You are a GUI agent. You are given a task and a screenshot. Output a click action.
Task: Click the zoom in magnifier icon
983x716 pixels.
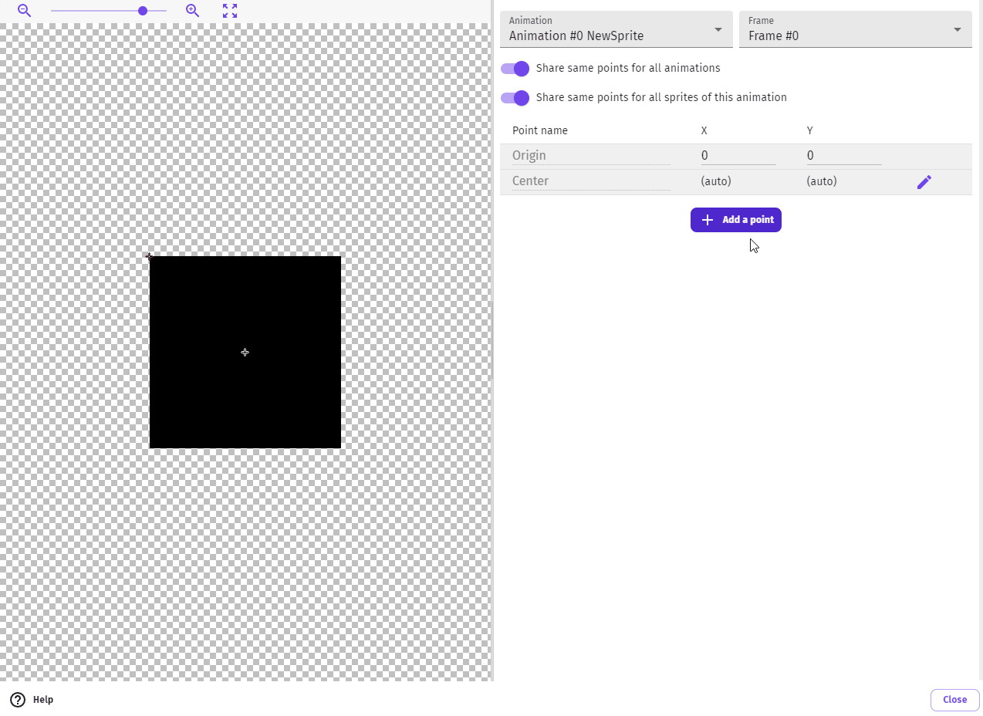tap(193, 11)
